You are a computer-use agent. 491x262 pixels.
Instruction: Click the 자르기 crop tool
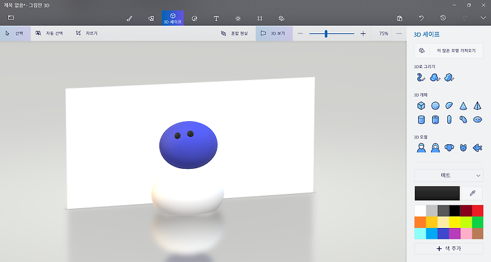tap(87, 33)
